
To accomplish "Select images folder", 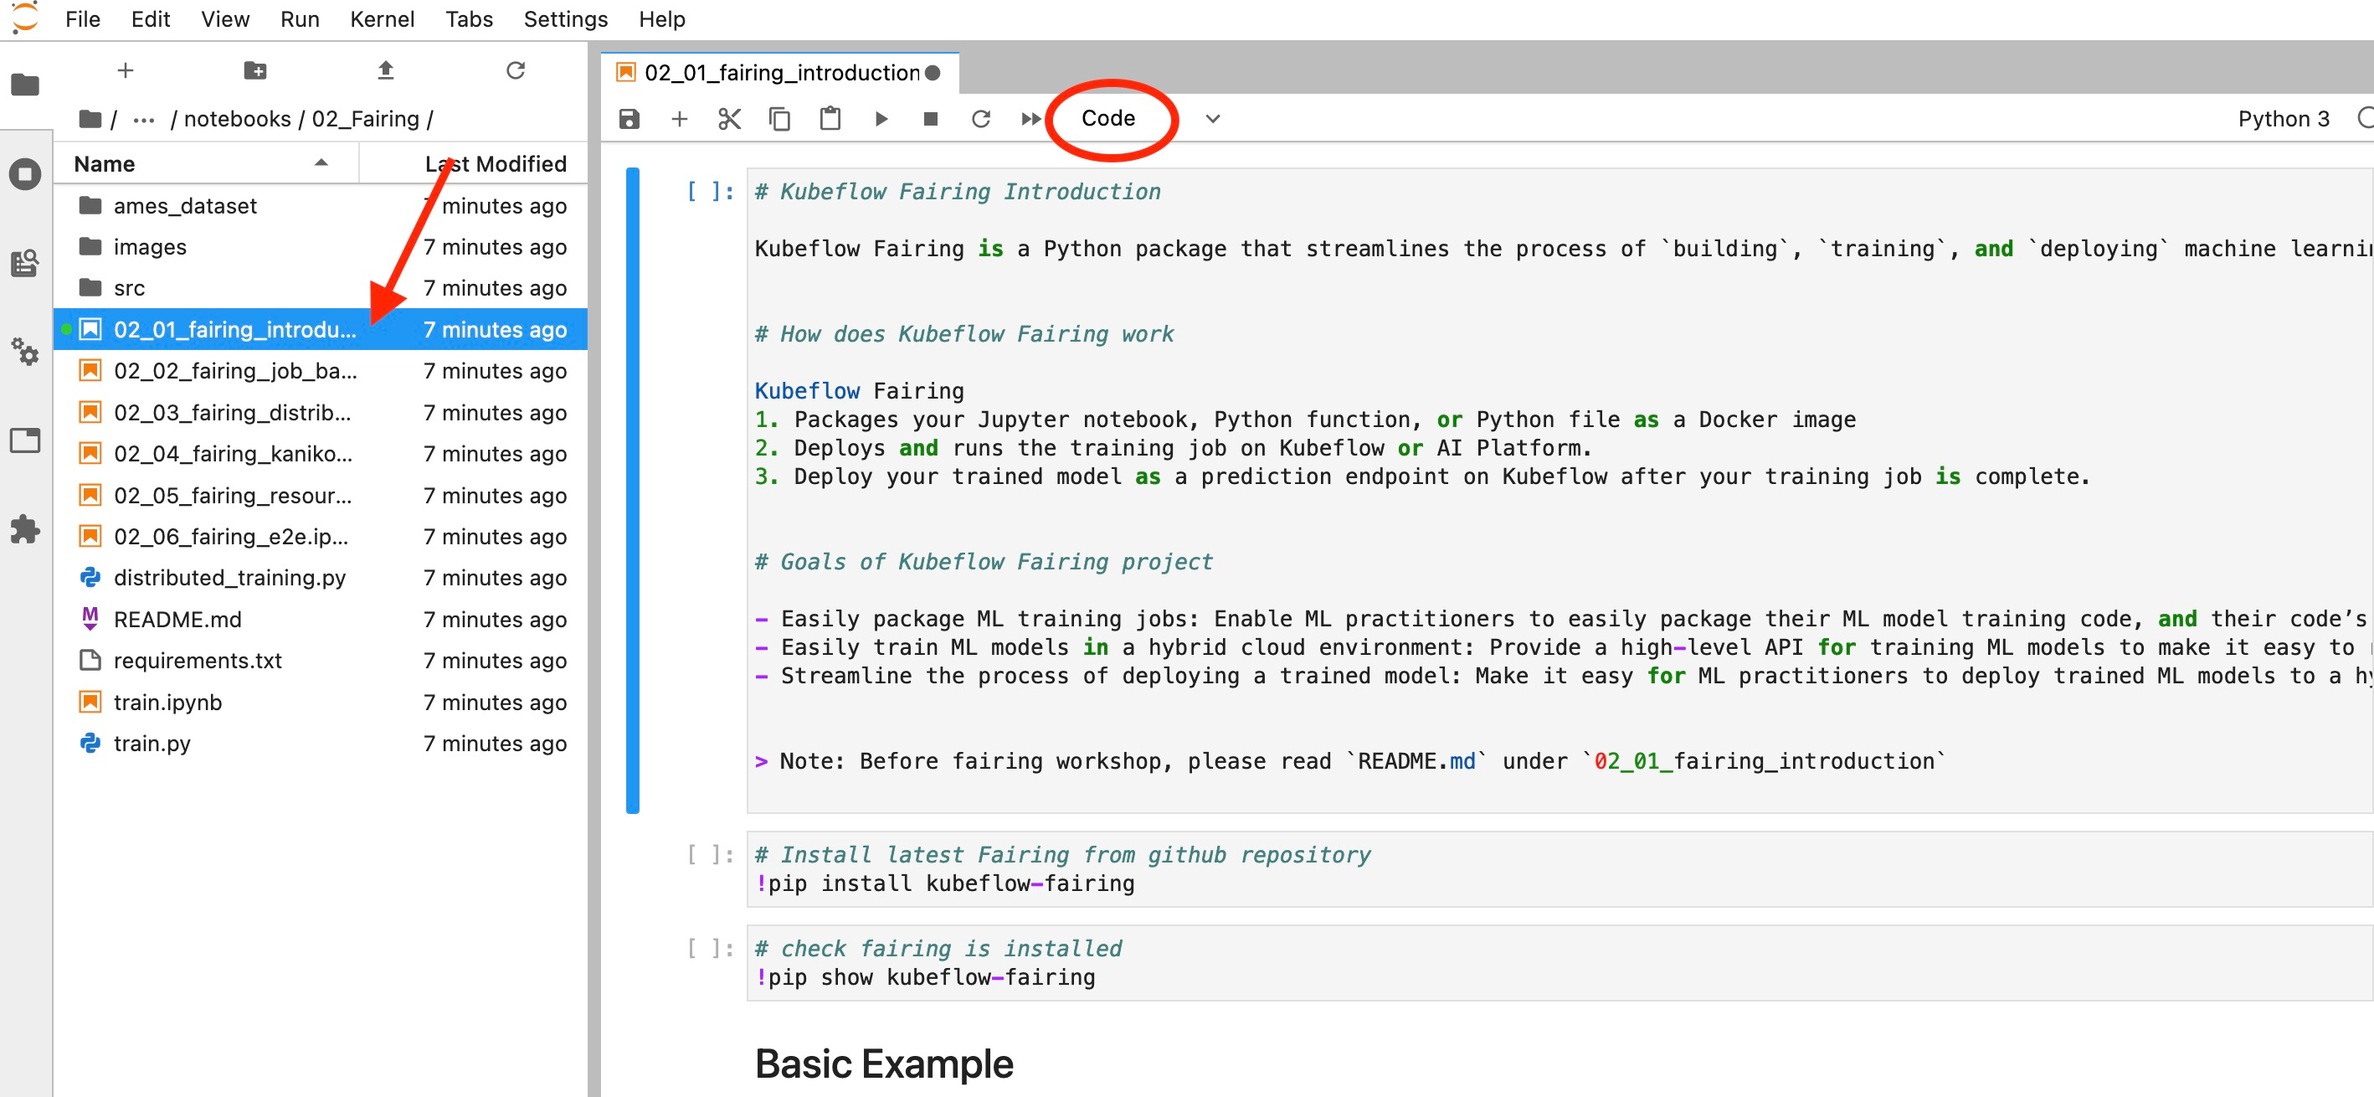I will tap(321, 247).
